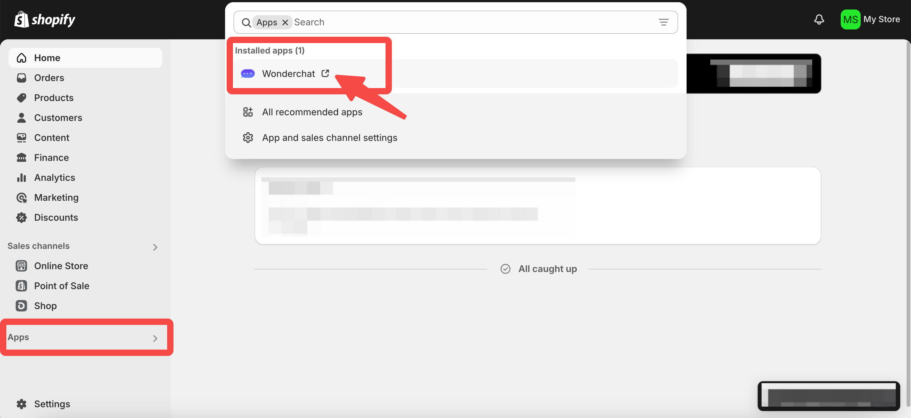Click the Settings gear icon in sidebar
Viewport: 911px width, 418px height.
[x=22, y=403]
